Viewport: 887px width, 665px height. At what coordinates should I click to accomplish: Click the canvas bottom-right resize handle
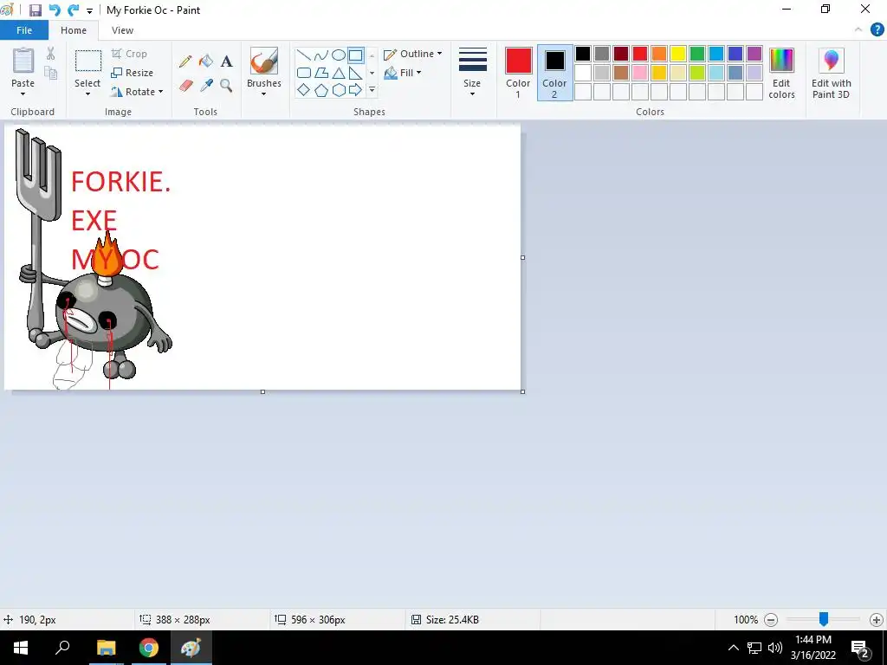(x=522, y=391)
